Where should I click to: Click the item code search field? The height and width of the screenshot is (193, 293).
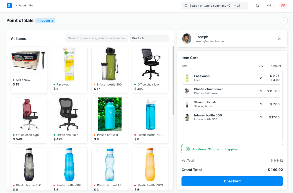point(97,38)
